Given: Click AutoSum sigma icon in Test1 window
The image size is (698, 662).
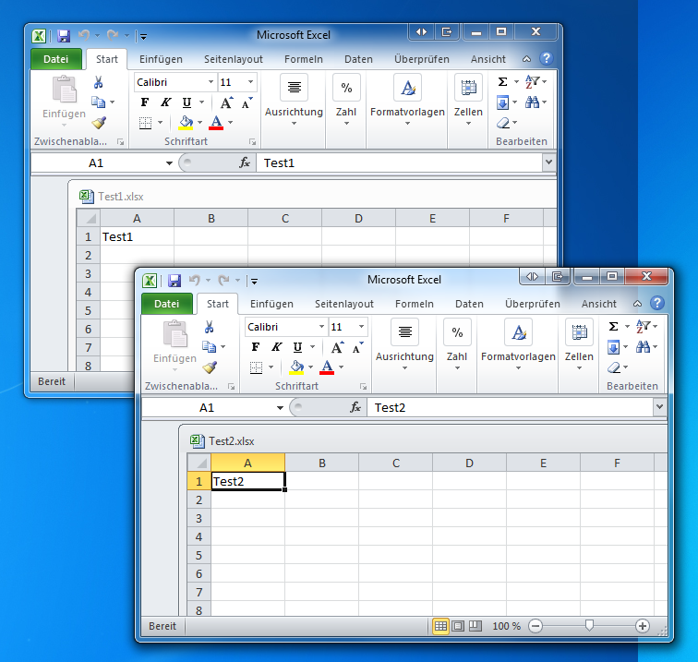Looking at the screenshot, I should pos(502,81).
